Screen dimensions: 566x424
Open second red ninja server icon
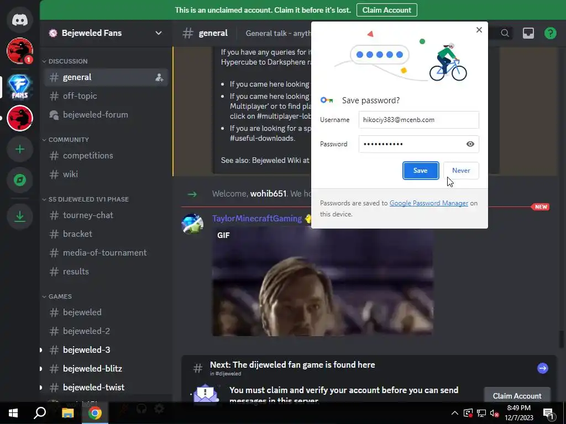(20, 118)
